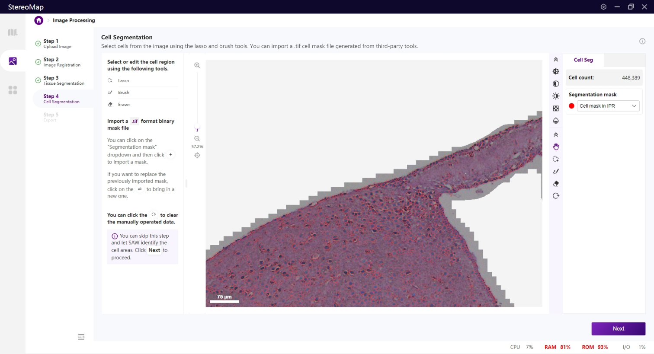Viewport: 654px width, 354px height.
Task: Click the zoom out magnifier icon
Action: 197,139
